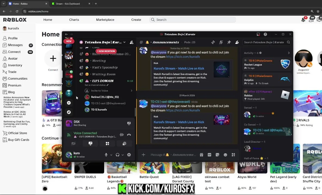322x195 pixels.
Task: Open Discord inbox icon in title bar
Action: click(258, 34)
